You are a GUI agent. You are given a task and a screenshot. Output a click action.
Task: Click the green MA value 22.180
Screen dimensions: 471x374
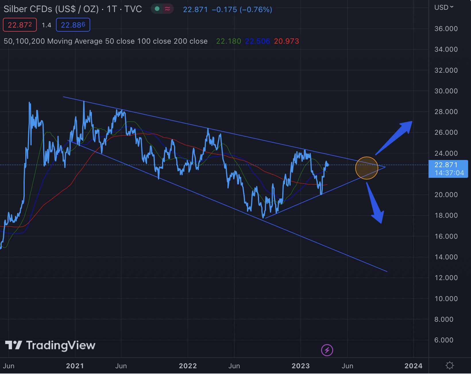[x=229, y=41]
